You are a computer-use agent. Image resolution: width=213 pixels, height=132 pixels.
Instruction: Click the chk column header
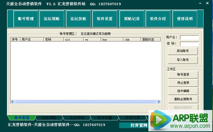click(x=132, y=39)
